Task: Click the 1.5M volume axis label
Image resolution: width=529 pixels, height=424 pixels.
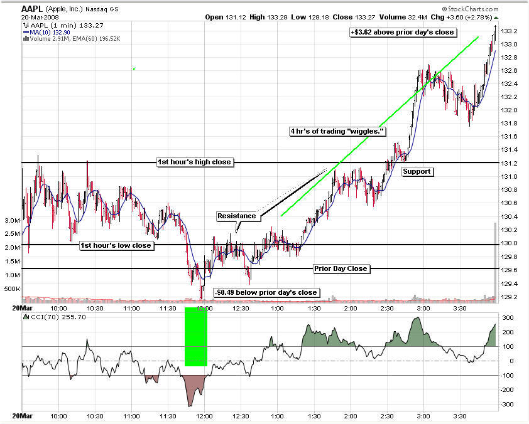Action: tap(12, 262)
